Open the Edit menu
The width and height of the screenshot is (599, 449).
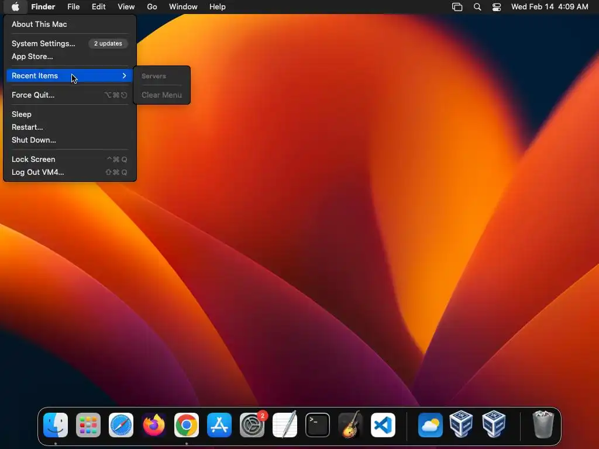click(x=98, y=7)
